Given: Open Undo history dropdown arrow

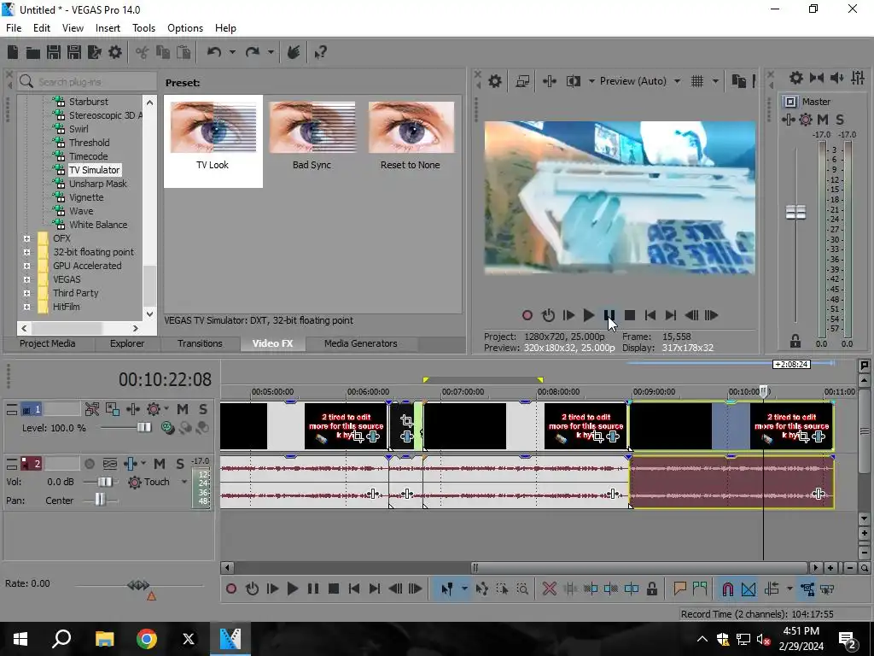Looking at the screenshot, I should coord(232,52).
